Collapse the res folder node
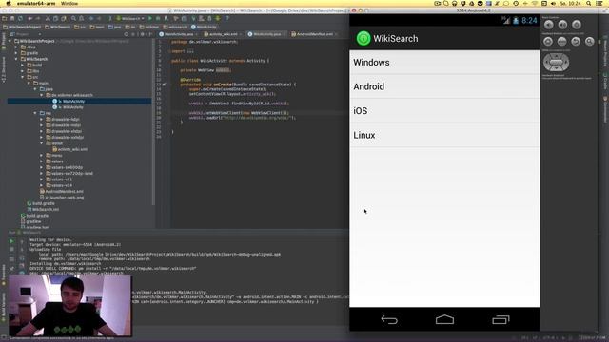 point(35,113)
